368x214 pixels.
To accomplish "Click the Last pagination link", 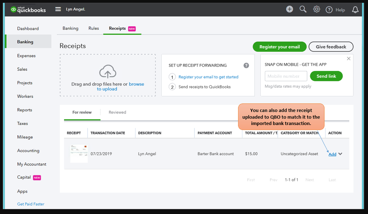I will tap(332, 180).
